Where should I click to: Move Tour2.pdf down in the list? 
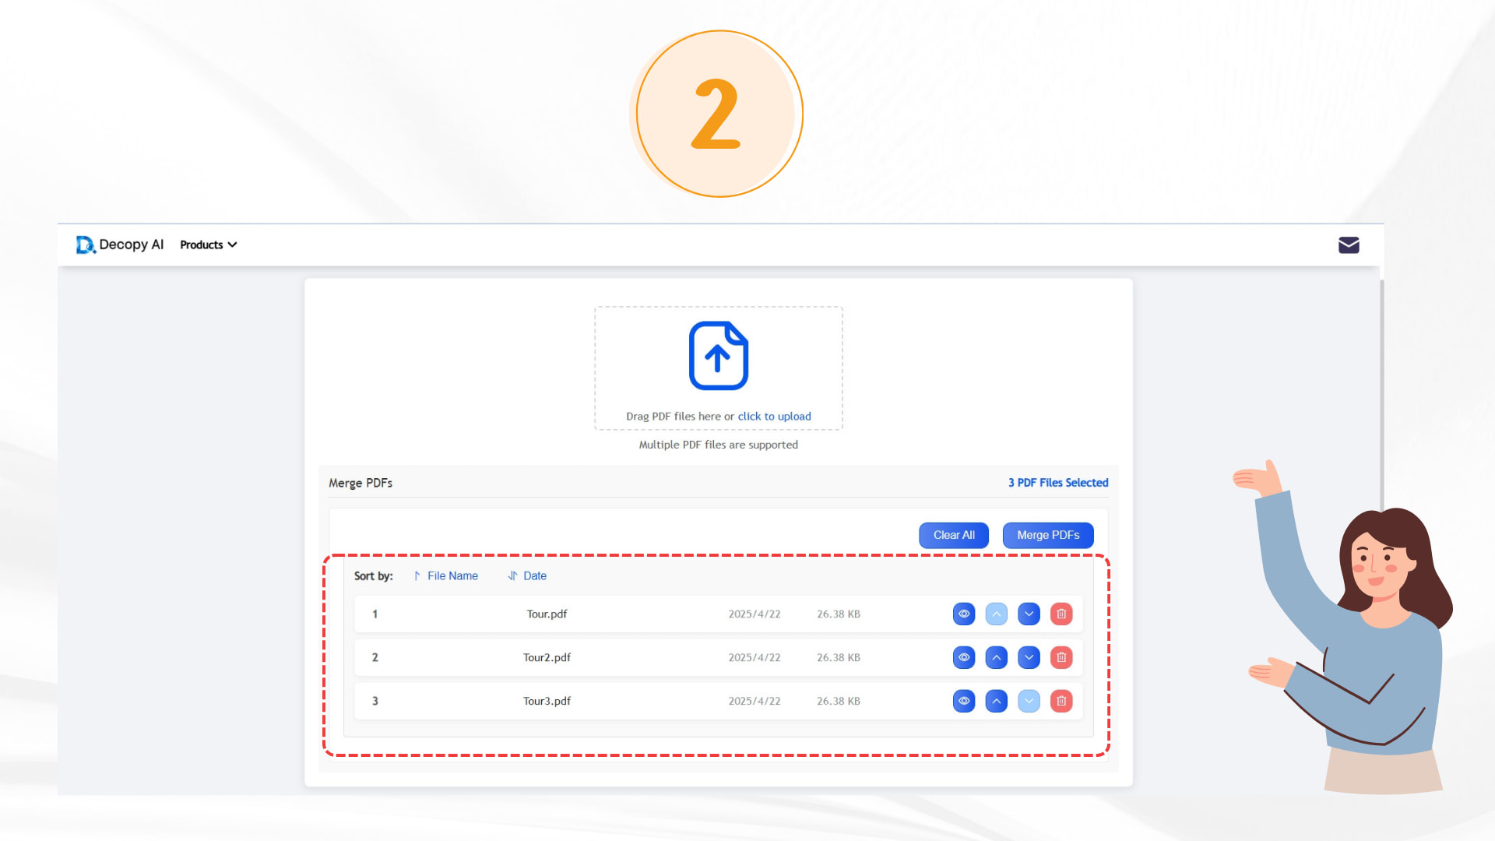(1029, 658)
